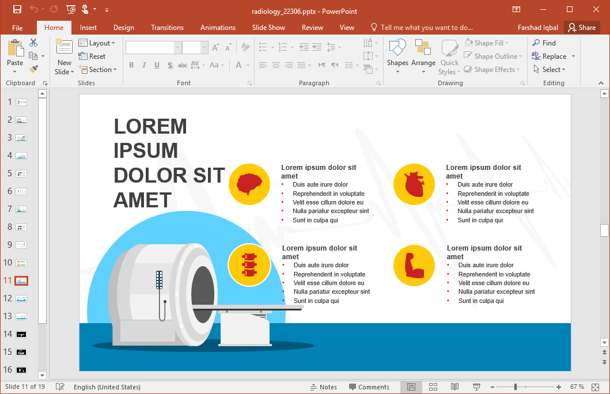The image size is (610, 394).
Task: Select the Format Painter icon
Action: 35,69
